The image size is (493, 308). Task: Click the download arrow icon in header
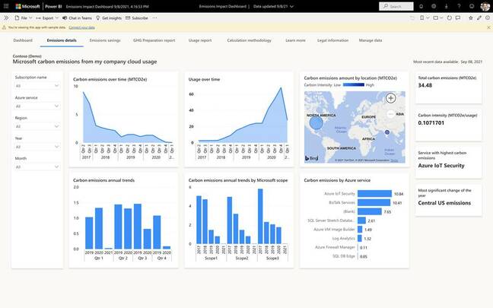[447, 6]
